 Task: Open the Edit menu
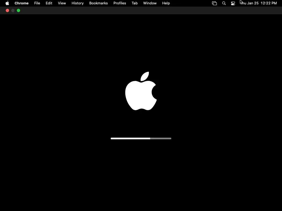coord(49,3)
